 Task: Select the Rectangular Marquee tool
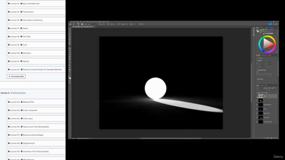pyautogui.click(x=70, y=31)
